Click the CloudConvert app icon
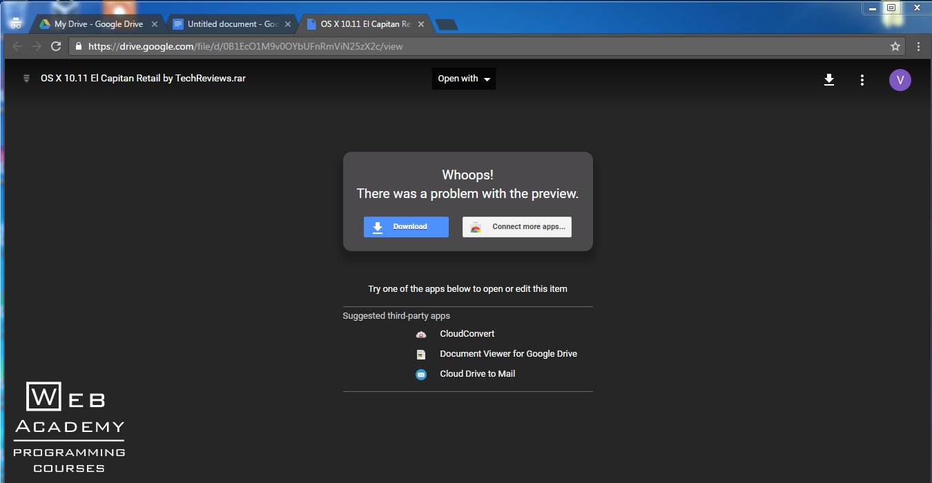 (x=421, y=335)
